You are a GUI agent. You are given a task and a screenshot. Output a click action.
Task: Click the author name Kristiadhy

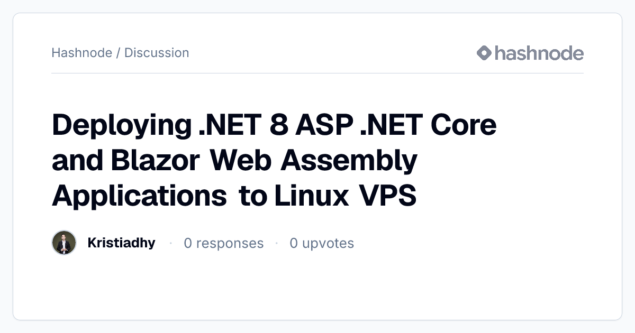pos(121,243)
